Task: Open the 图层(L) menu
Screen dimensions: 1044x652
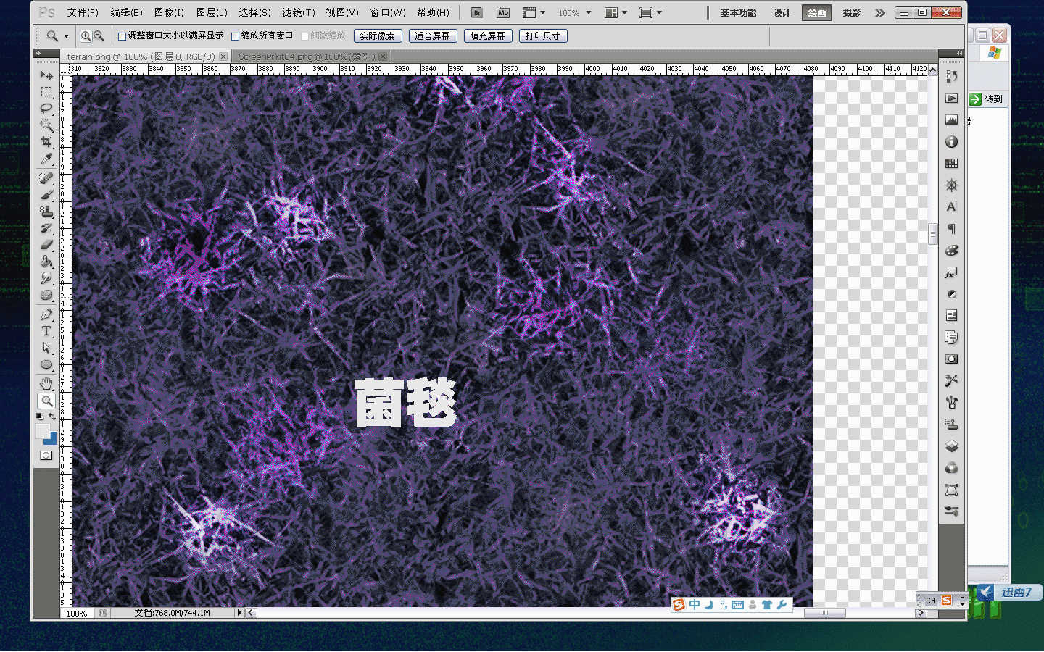Action: click(x=212, y=12)
